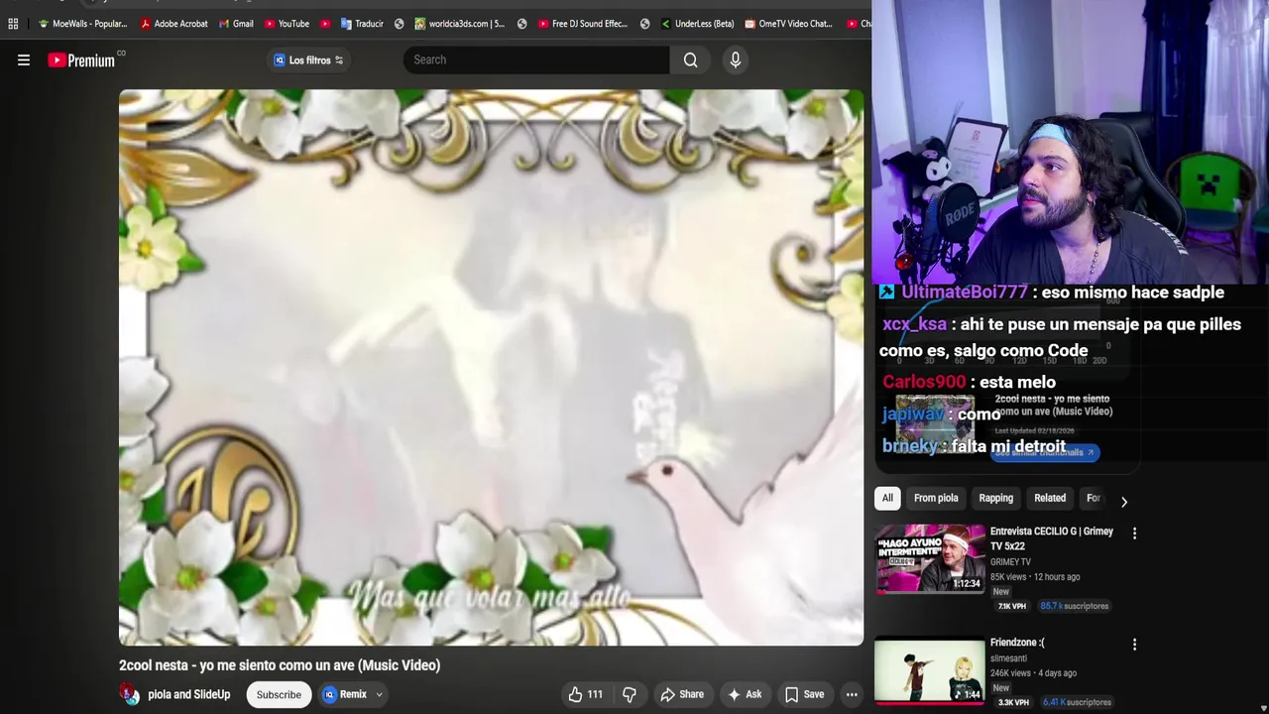
Task: Click the page scrollbar down arrow
Action: pyautogui.click(x=1262, y=707)
